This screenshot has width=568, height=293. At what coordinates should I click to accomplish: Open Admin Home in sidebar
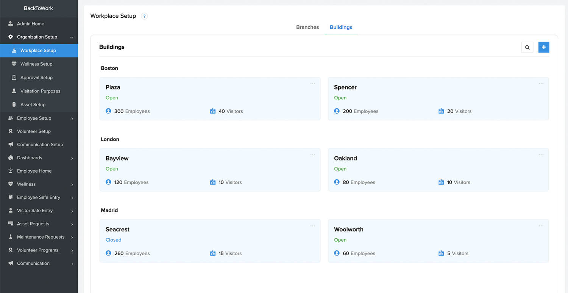coord(30,24)
